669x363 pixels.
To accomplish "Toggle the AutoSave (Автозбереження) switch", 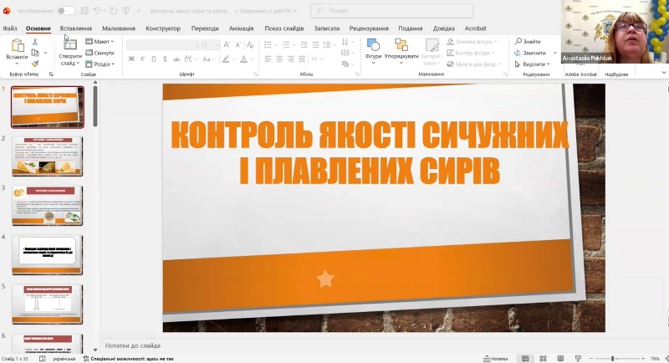I will tap(65, 11).
